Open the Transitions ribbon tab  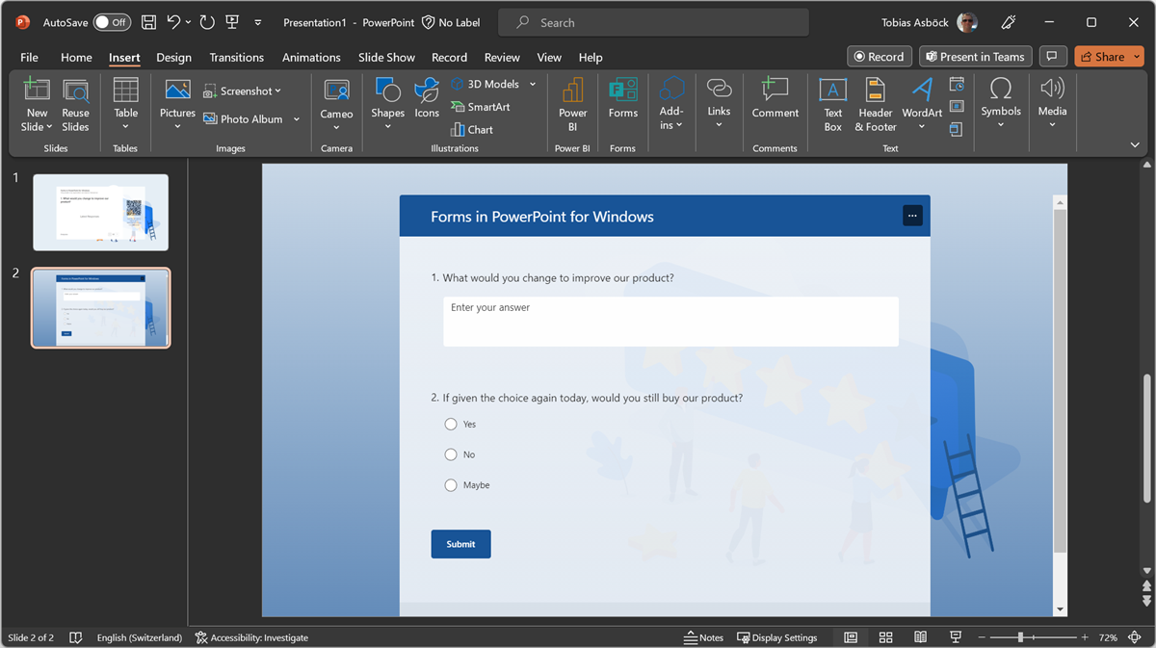pyautogui.click(x=236, y=57)
